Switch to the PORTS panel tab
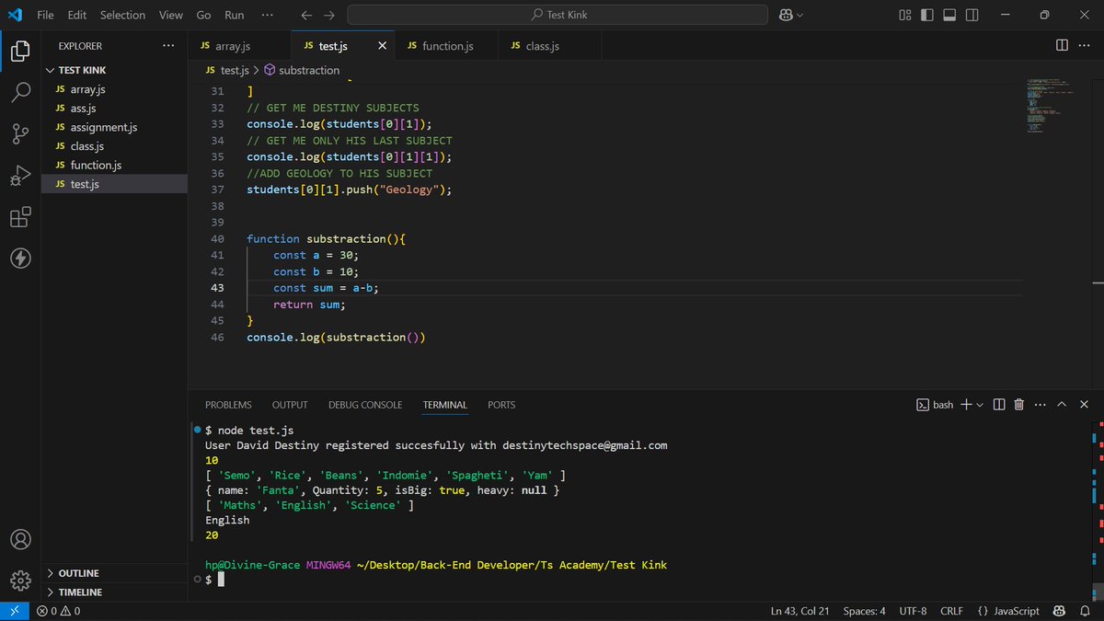The image size is (1104, 621). [501, 405]
